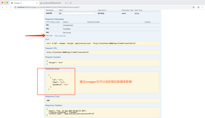Click the userId value input field

click(x=77, y=13)
